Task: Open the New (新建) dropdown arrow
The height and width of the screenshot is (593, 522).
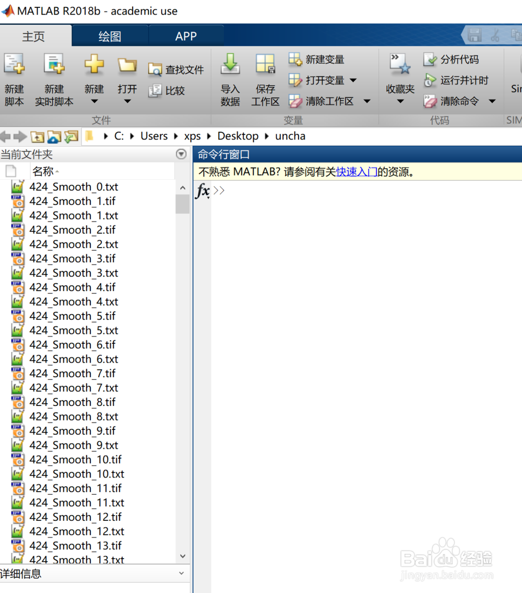Action: 94,101
